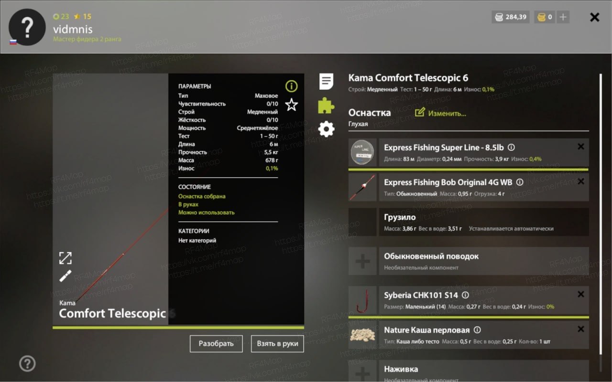Open the rod info circle icon
Screen dimensions: 612x382
291,86
